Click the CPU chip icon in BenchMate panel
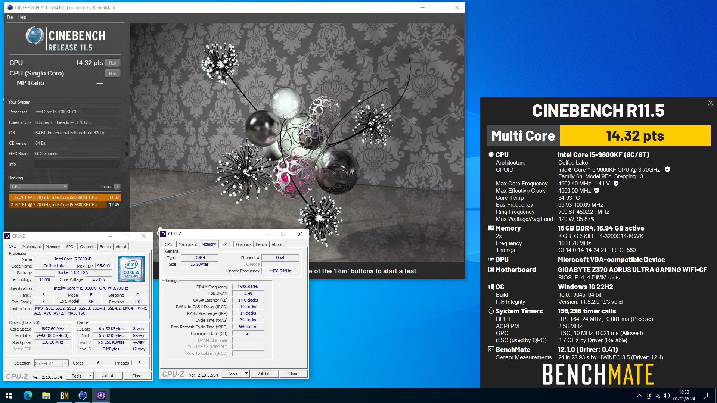This screenshot has width=717, height=403. [491, 154]
